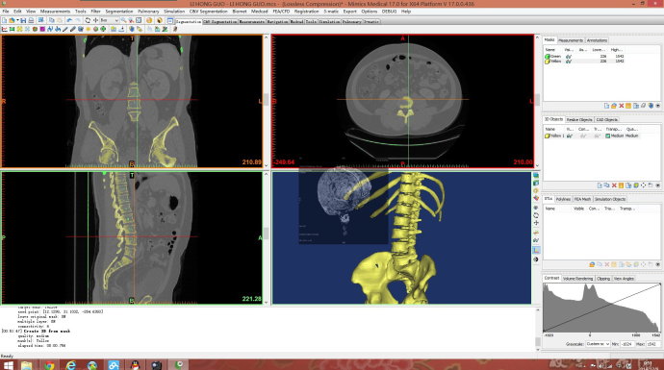Click the Transparency Medium cell of Yellow 1
664x370 pixels.
[x=615, y=136]
